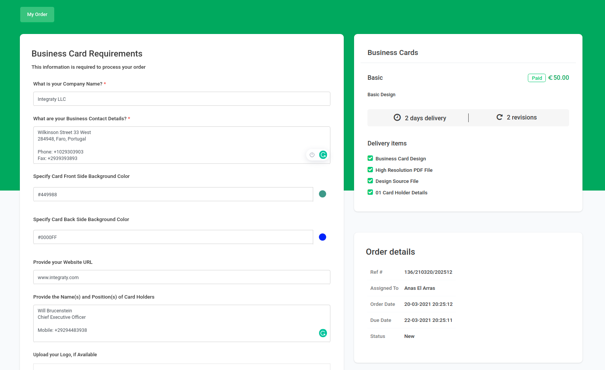The height and width of the screenshot is (370, 605).
Task: Toggle the Business Card Design checkbox
Action: coord(370,158)
